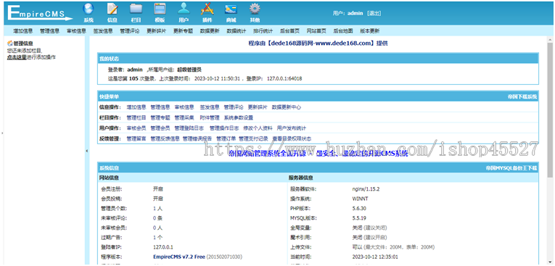The height and width of the screenshot is (266, 555).
Task: Open the 管理订单 link
Action: point(226,138)
